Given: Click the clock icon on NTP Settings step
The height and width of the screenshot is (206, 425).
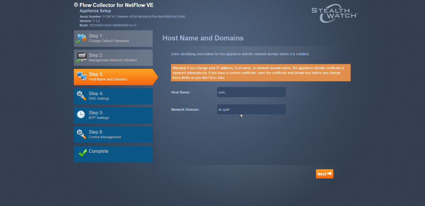Looking at the screenshot, I should tap(81, 114).
